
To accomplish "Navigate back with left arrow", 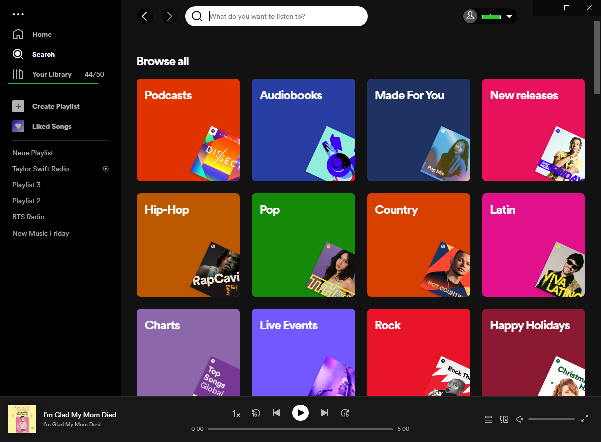I will coord(145,16).
